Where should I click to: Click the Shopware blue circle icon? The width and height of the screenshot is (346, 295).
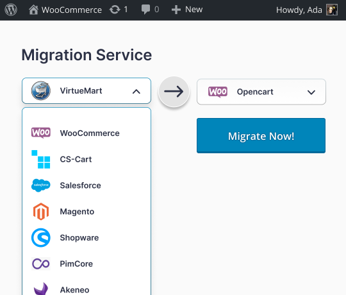[x=41, y=237]
